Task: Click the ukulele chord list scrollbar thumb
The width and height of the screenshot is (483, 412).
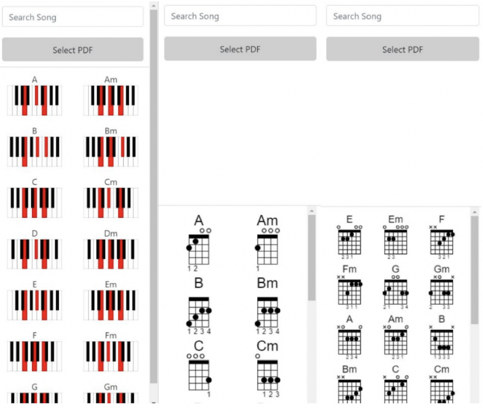Action: 312,258
